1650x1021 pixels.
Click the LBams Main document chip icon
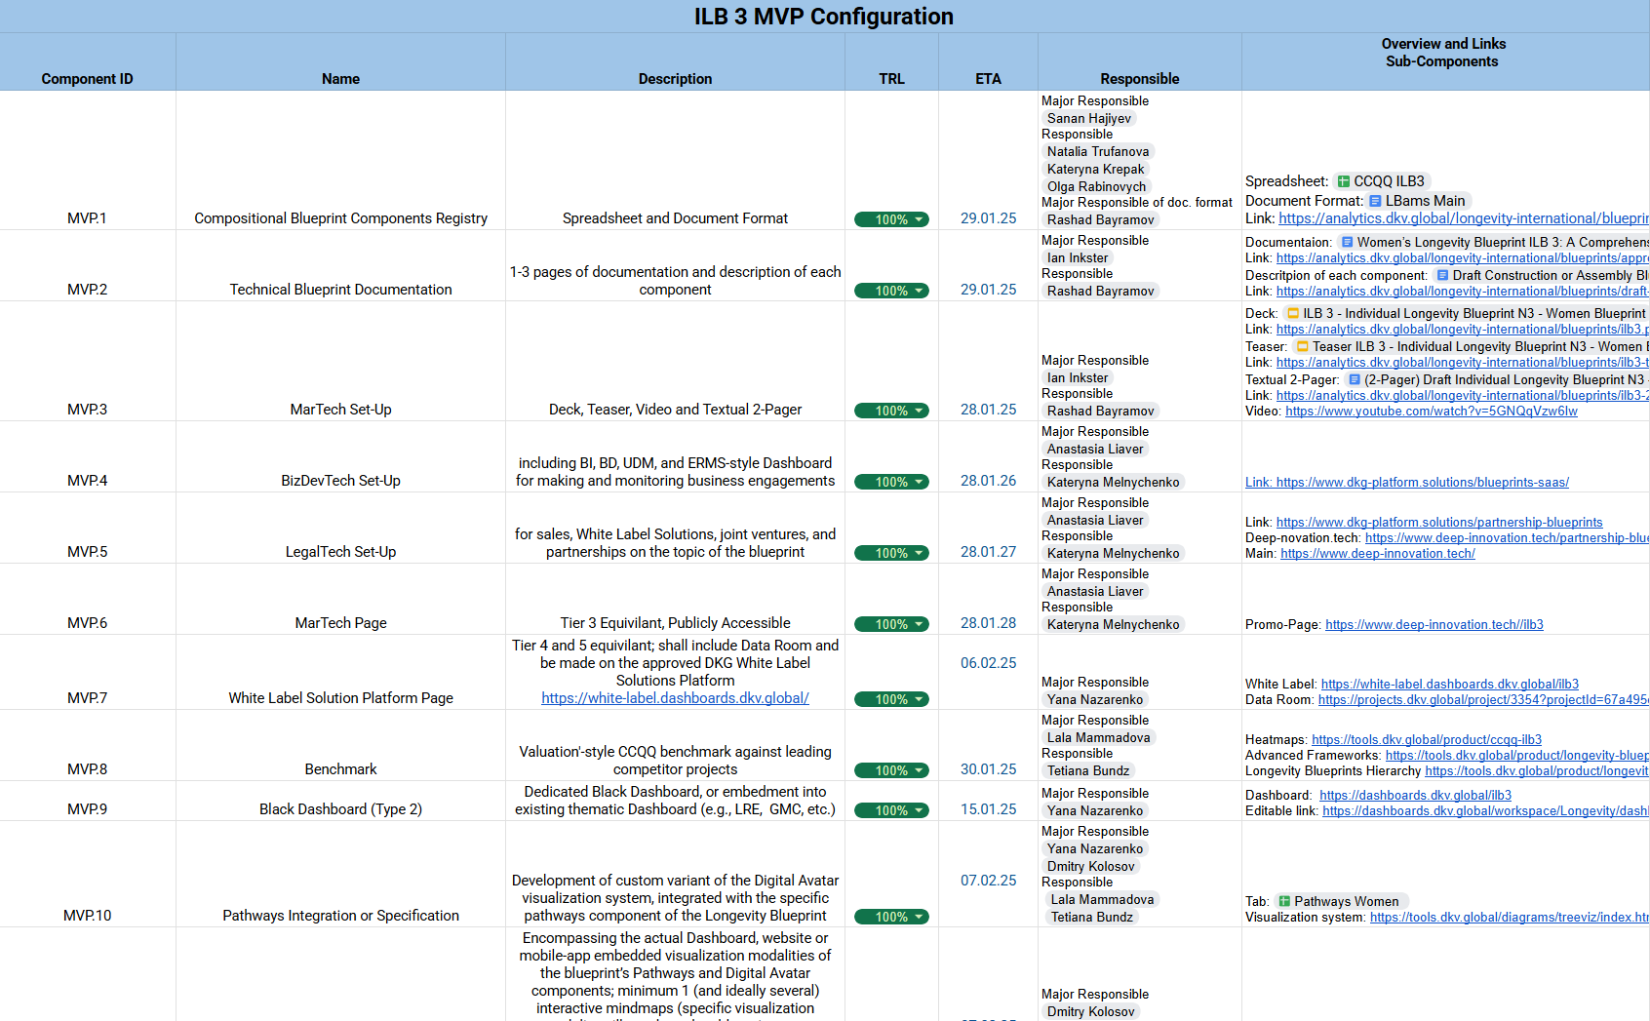tap(1375, 201)
